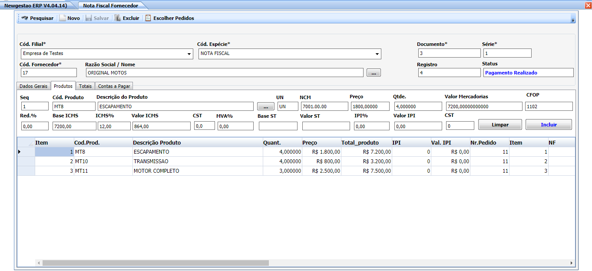Click the Red.% input field
Image resolution: width=592 pixels, height=271 pixels.
pos(35,126)
